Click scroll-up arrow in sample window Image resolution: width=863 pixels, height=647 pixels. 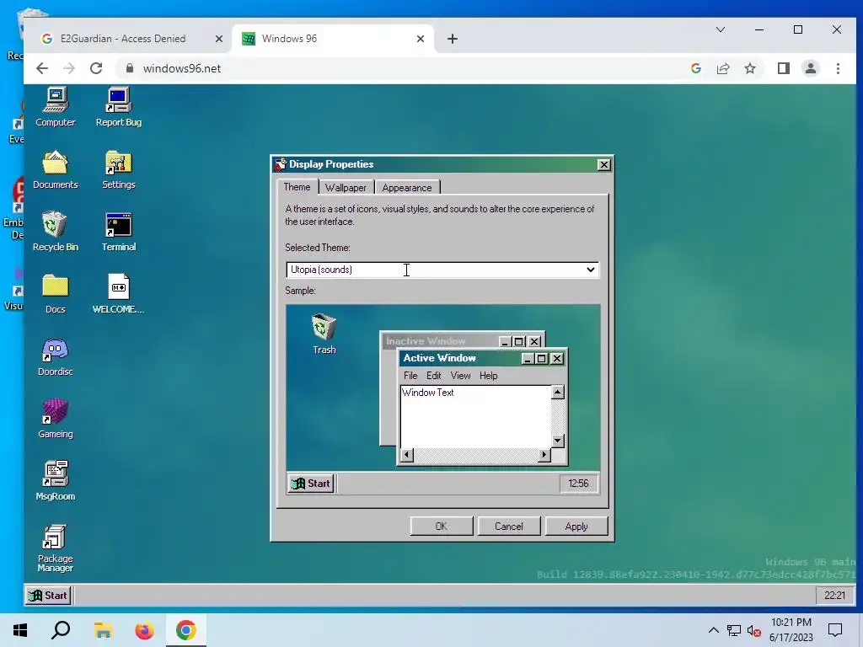click(558, 393)
